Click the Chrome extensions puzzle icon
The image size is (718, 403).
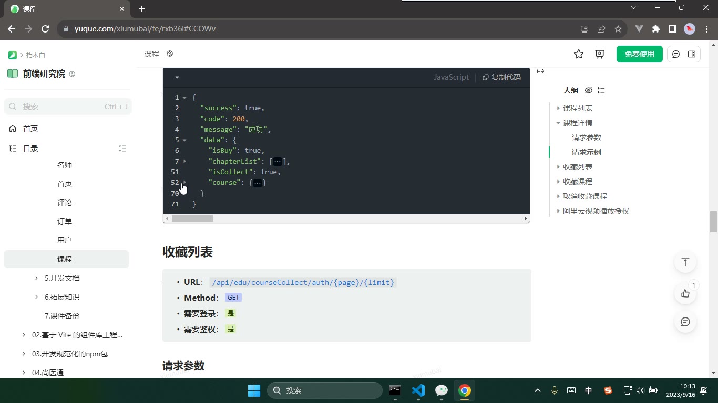[655, 29]
